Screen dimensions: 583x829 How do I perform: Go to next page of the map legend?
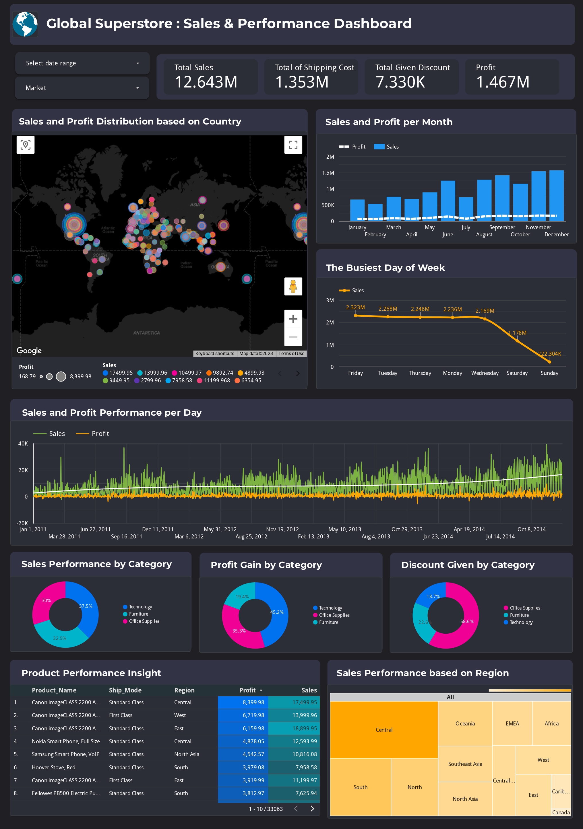[x=298, y=373]
